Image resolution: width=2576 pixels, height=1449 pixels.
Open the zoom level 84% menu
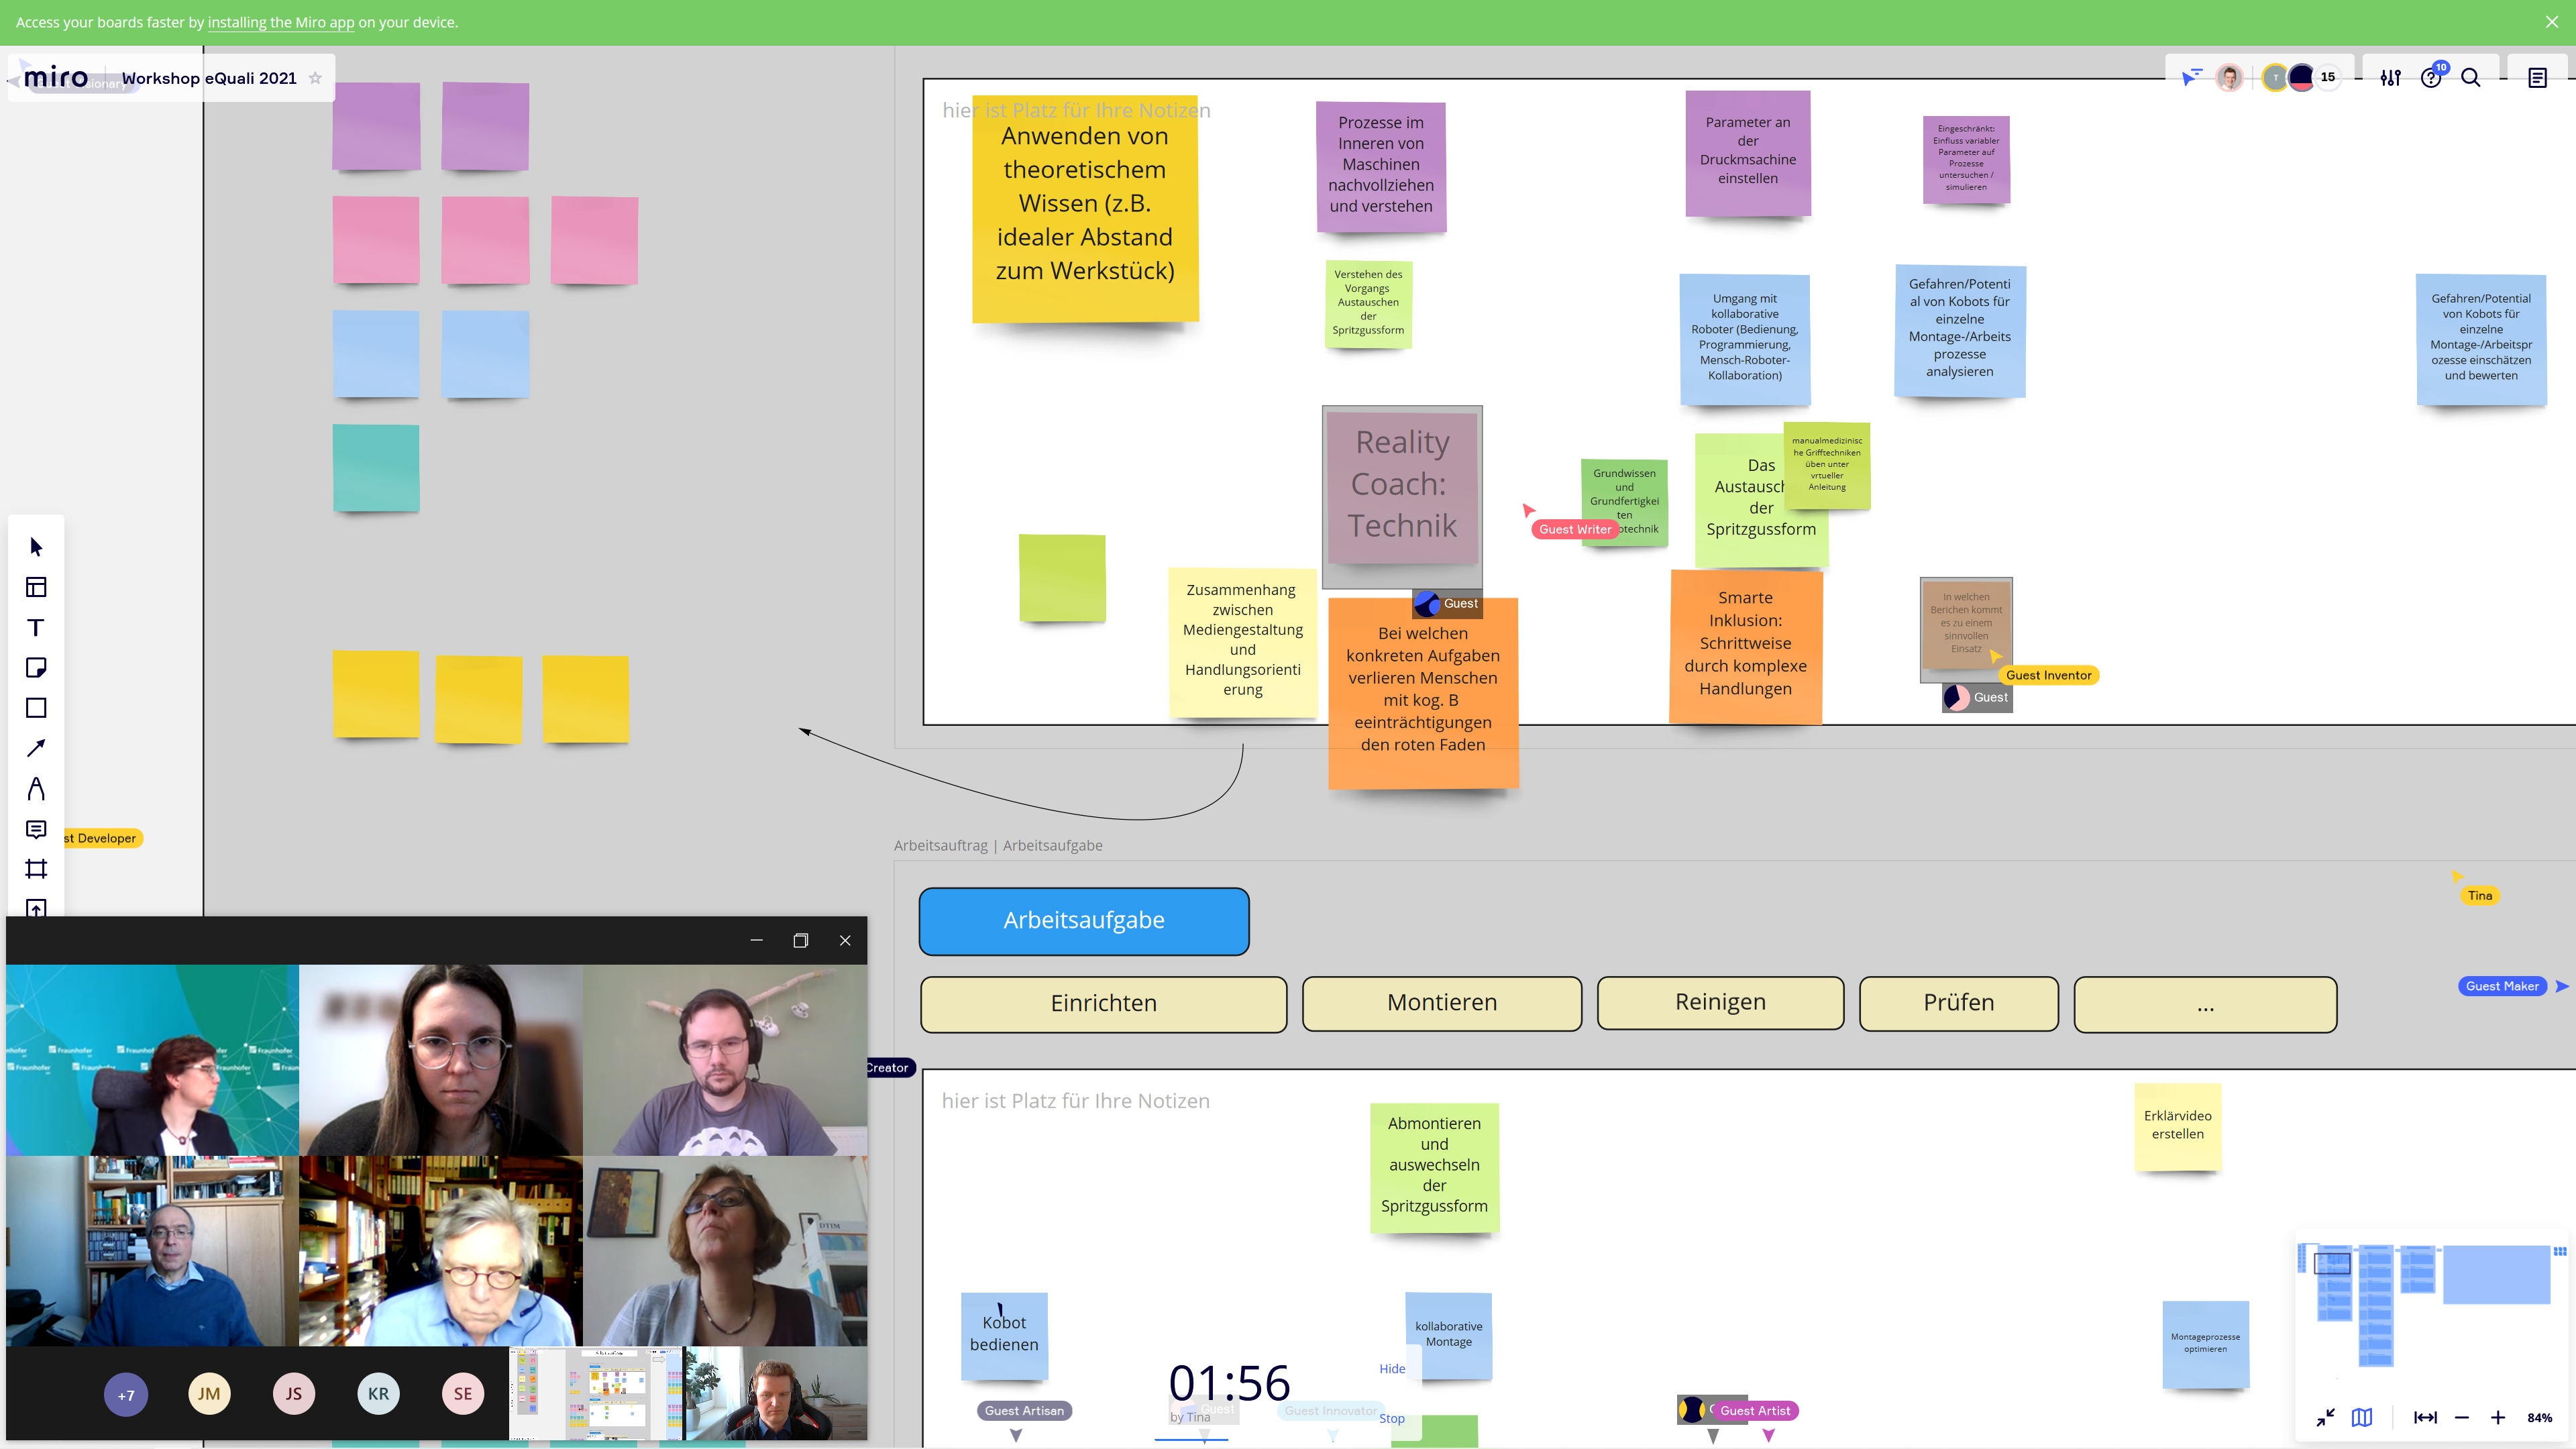(x=2539, y=1417)
